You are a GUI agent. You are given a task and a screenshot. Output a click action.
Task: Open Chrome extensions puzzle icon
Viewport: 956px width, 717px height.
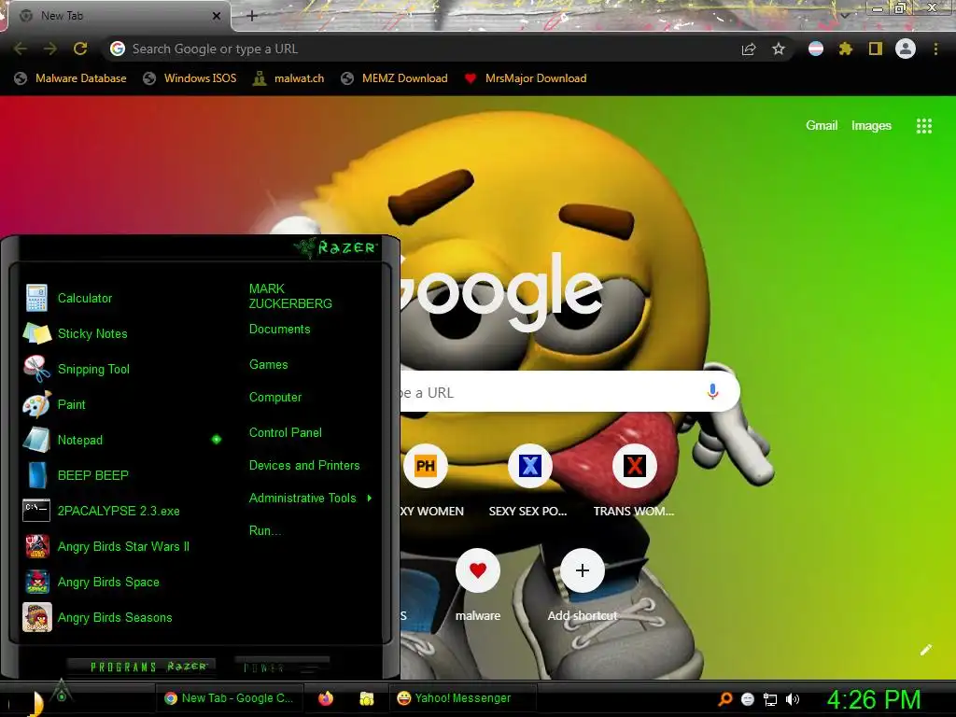click(x=845, y=49)
